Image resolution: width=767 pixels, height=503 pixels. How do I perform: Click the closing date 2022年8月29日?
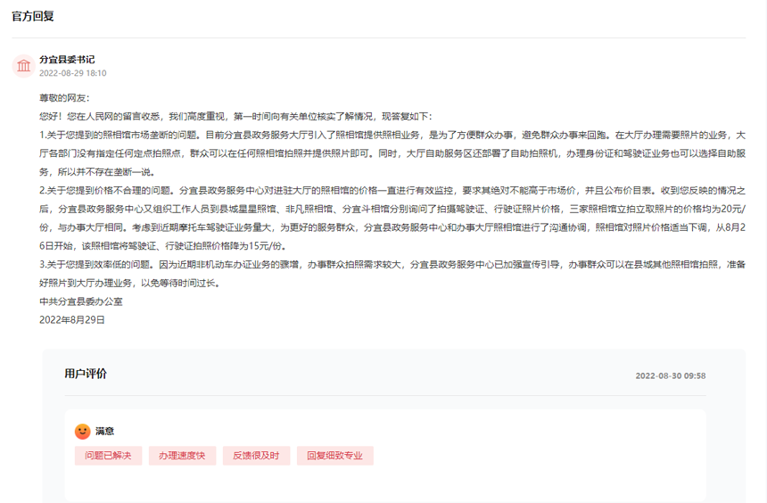click(x=71, y=319)
